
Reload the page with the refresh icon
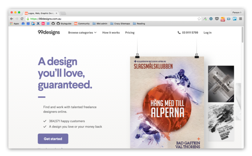(22, 19)
